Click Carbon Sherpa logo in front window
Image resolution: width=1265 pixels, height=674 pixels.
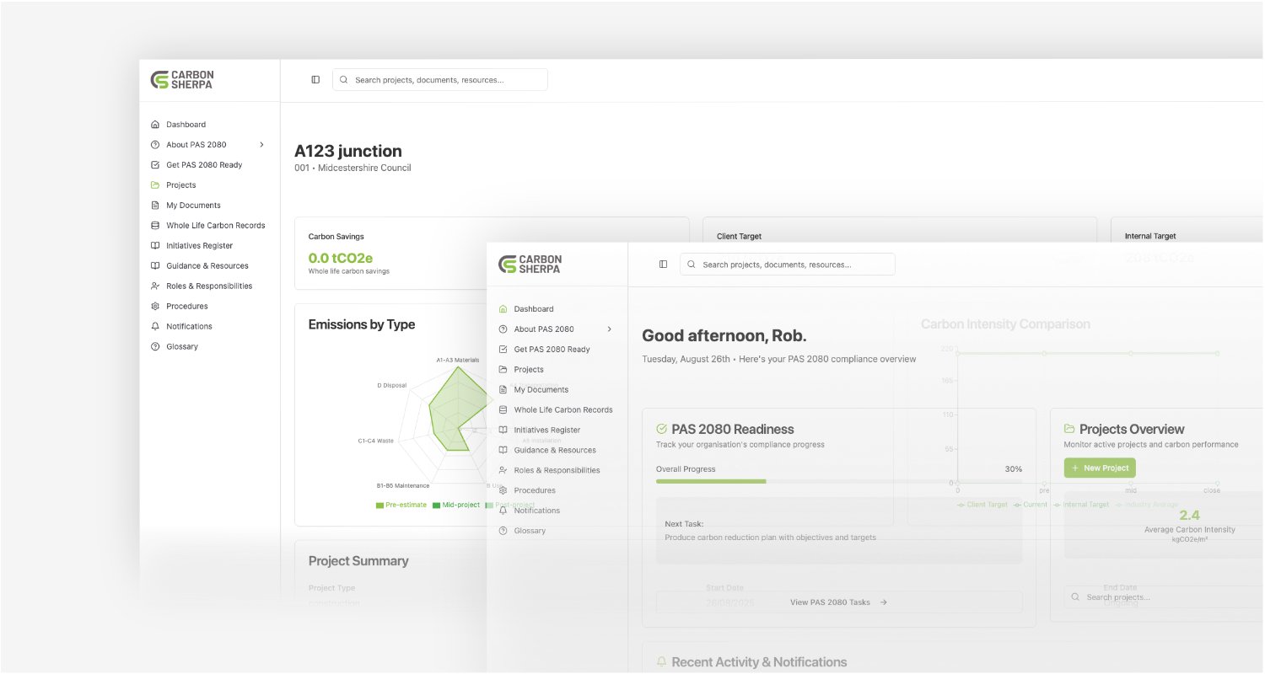[530, 265]
